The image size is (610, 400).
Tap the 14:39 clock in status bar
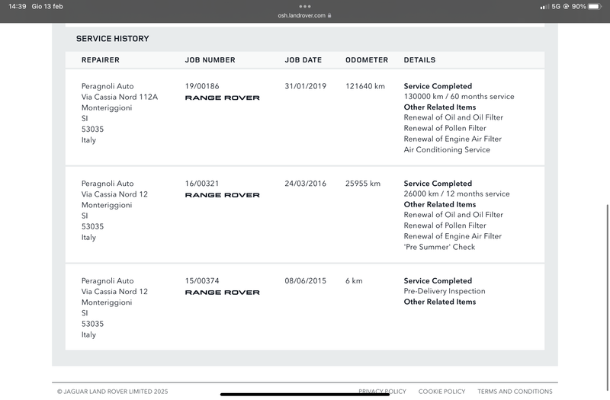[x=17, y=6]
